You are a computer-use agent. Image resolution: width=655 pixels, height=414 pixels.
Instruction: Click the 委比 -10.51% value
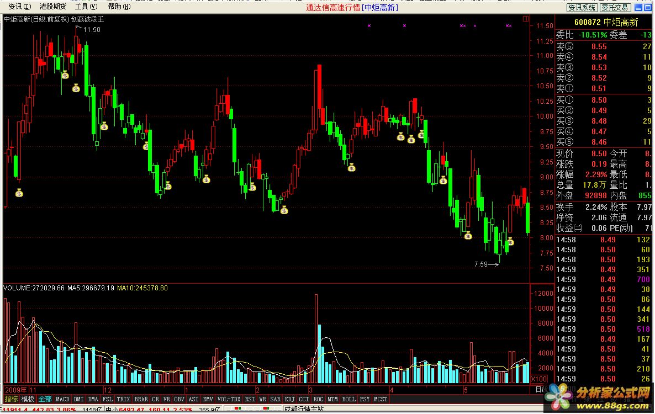[x=593, y=35]
